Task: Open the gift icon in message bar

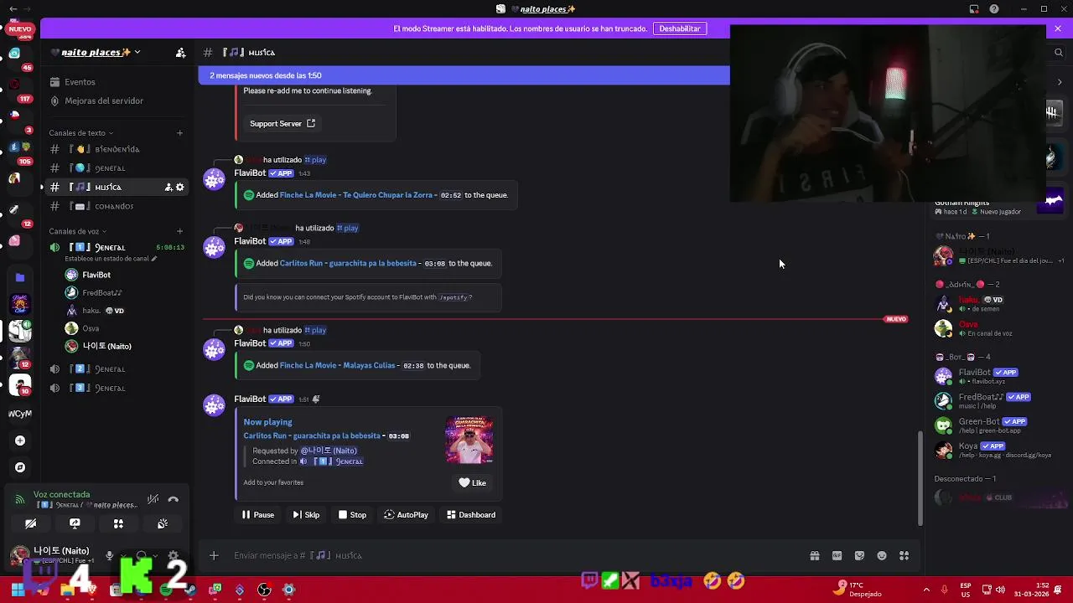Action: 814,555
